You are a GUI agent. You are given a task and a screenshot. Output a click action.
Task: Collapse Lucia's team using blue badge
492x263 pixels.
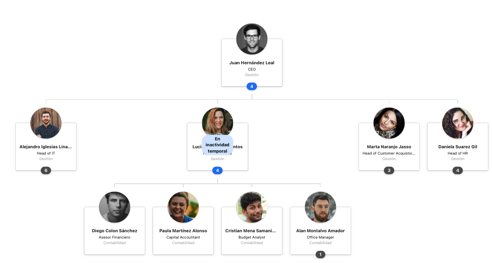pos(217,170)
